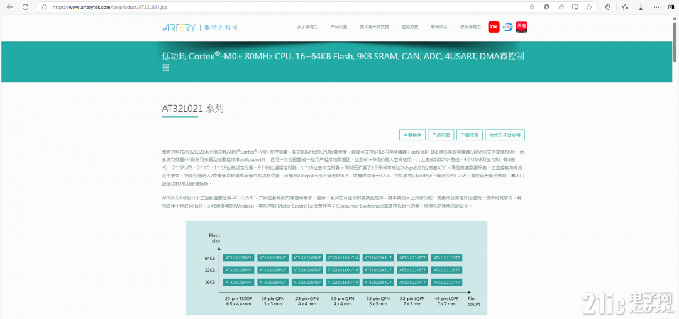This screenshot has height=319, width=679.
Task: Open immersive reader / translate icon
Action: [x=575, y=7]
